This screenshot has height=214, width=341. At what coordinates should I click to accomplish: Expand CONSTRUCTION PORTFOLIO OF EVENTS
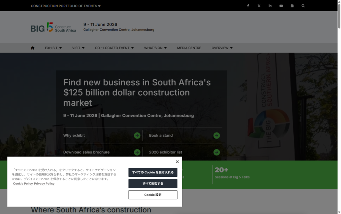click(65, 6)
